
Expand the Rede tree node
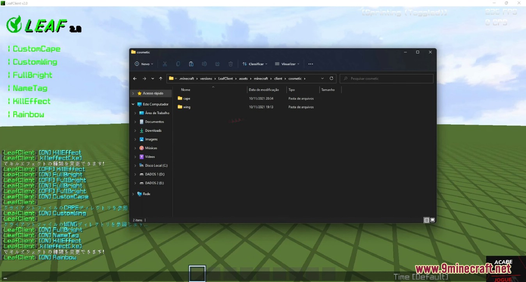(x=133, y=194)
